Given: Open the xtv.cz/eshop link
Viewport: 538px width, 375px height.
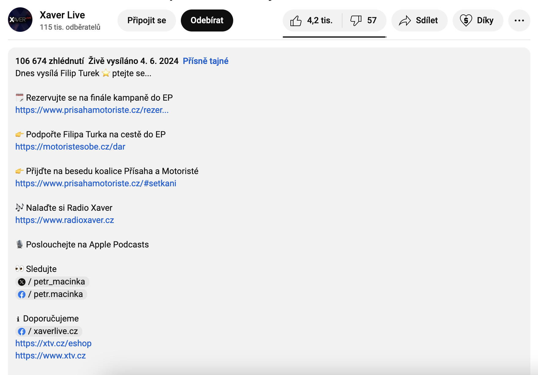Looking at the screenshot, I should tap(53, 343).
